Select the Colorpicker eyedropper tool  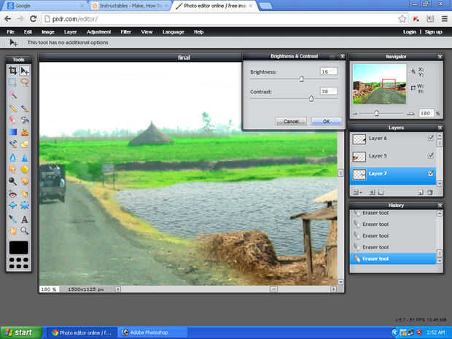tap(12, 219)
